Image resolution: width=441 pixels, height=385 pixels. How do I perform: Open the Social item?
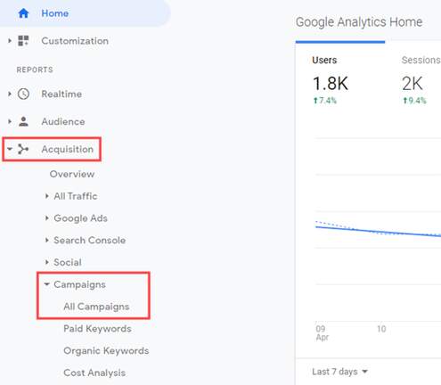68,262
